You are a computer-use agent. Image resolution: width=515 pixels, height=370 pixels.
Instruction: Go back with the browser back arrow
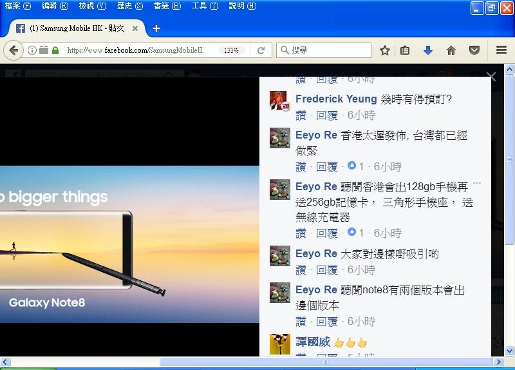[x=14, y=50]
